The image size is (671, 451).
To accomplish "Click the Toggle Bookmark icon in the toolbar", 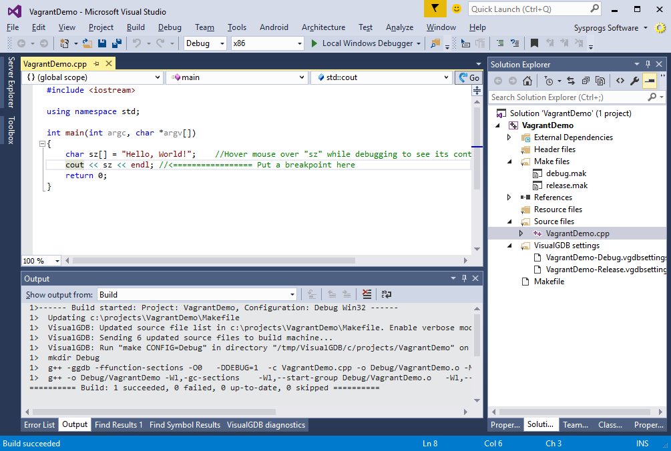I will tap(534, 43).
